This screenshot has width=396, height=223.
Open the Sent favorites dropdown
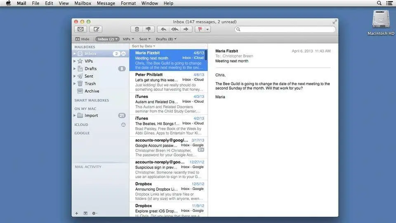click(145, 39)
